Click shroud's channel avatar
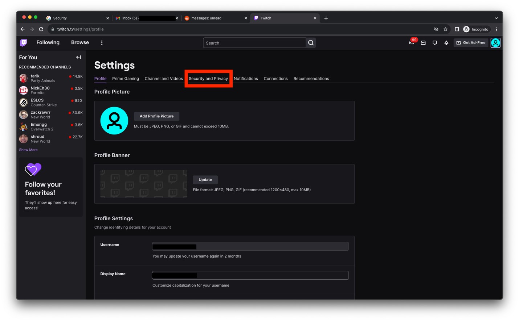Screen dimensions: 519x321 click(24, 139)
